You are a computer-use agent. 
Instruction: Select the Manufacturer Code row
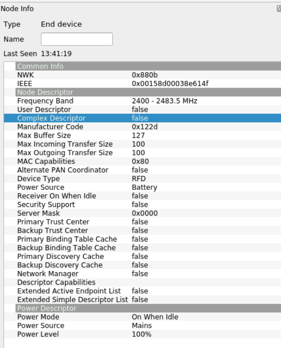click(x=142, y=127)
